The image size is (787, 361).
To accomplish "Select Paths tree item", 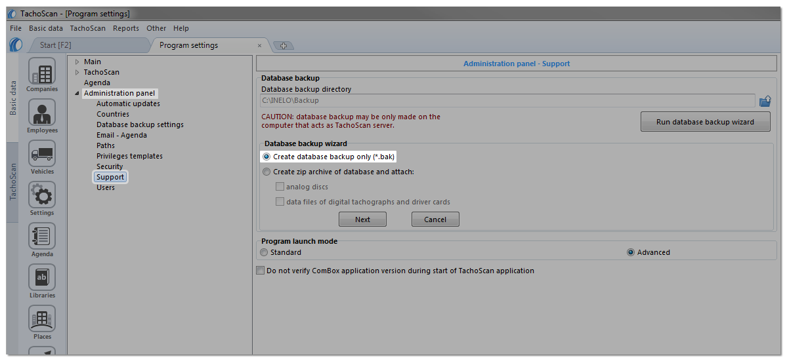I will coord(106,145).
